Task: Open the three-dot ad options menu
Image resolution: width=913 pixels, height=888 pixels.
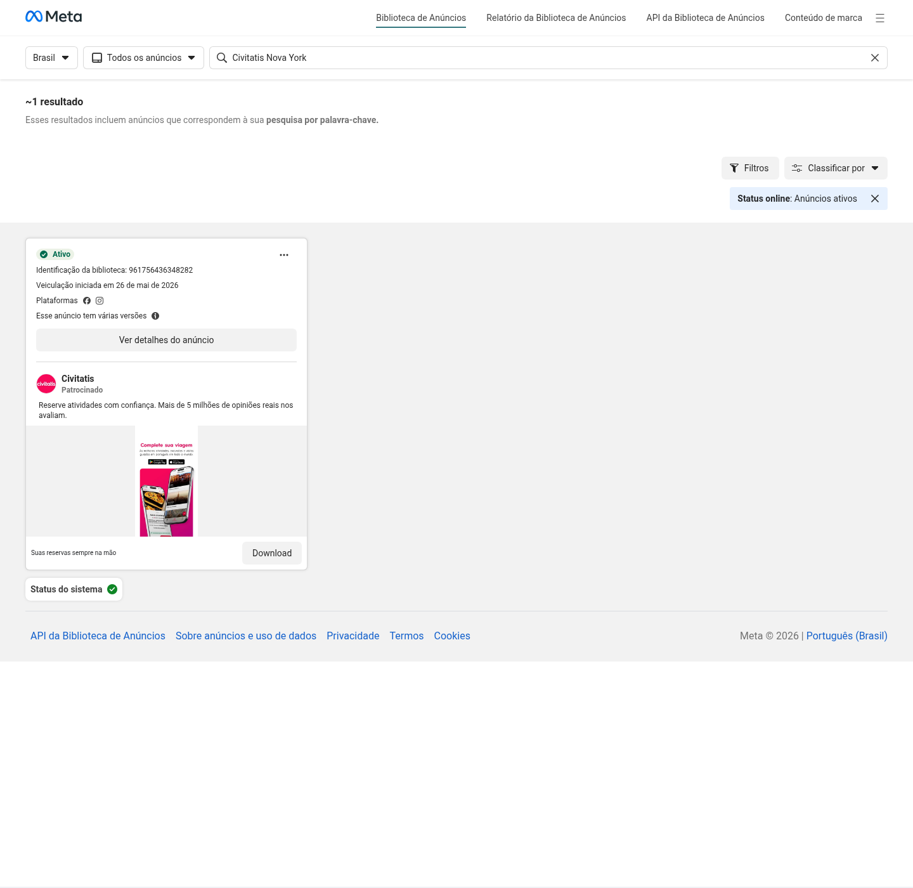Action: pos(284,255)
